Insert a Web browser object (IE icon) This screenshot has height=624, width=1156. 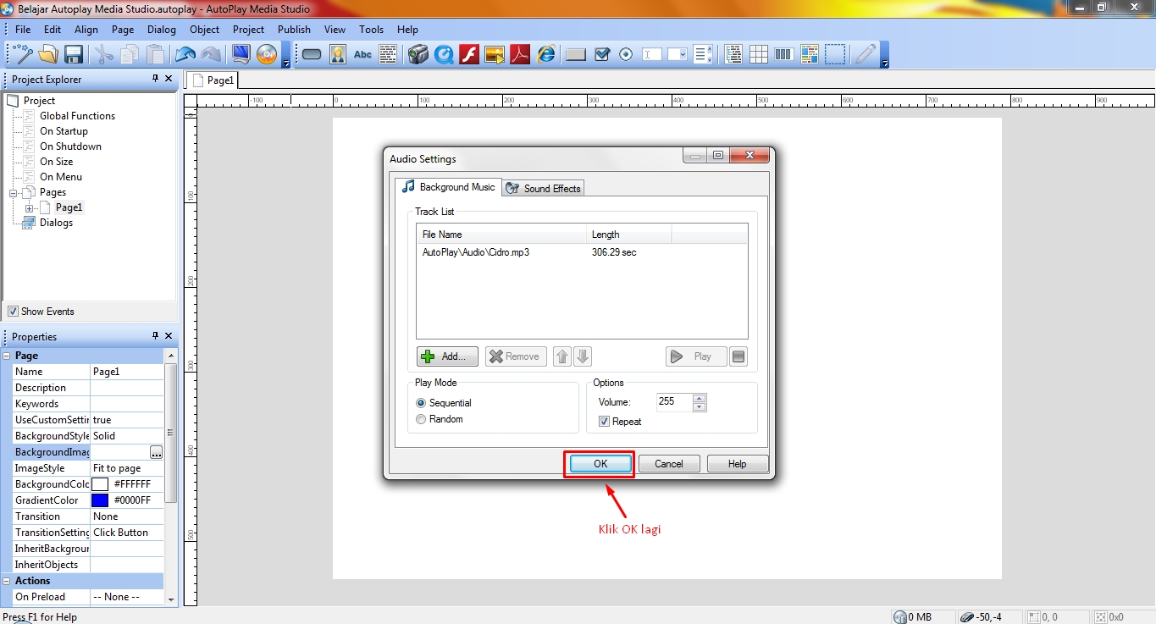click(x=546, y=55)
